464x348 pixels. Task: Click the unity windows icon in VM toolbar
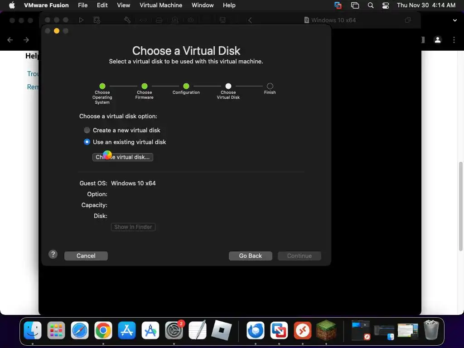point(408,20)
